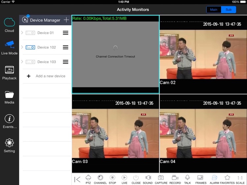Open the hamburger menu for Device 102
This screenshot has height=185, width=247.
pos(66,47)
